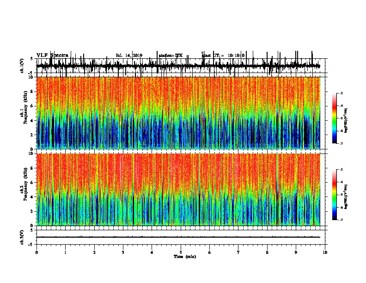366x283 pixels.
Task: Click the "-5" tick on ch.1 colorbar
Action: [341, 118]
